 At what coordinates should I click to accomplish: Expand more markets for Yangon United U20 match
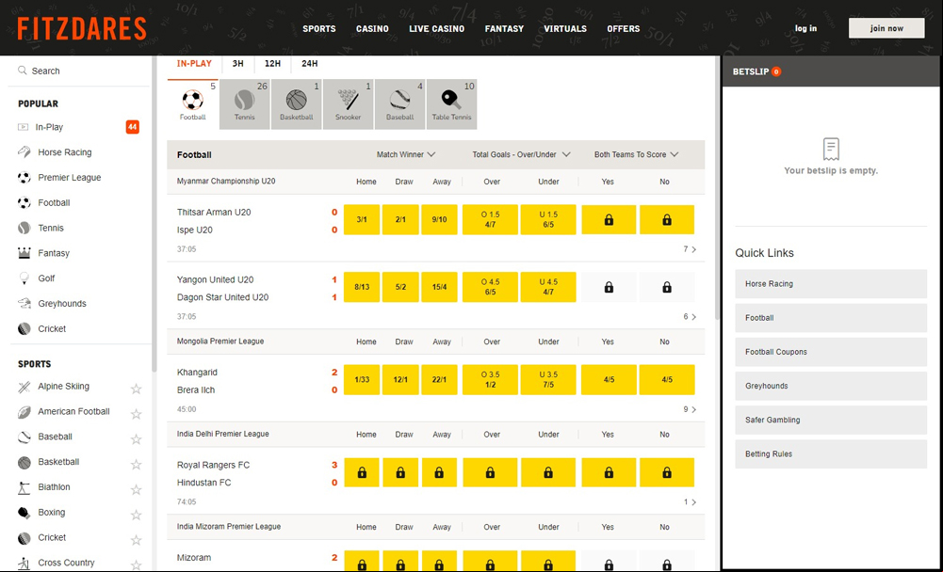click(690, 317)
